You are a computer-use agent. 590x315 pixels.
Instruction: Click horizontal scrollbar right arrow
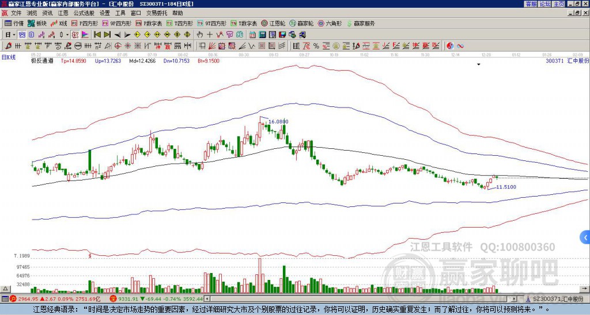click(514, 299)
